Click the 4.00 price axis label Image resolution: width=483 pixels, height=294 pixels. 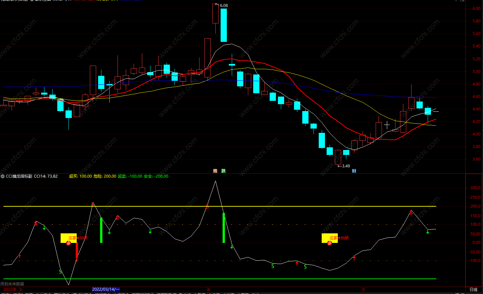[476, 134]
